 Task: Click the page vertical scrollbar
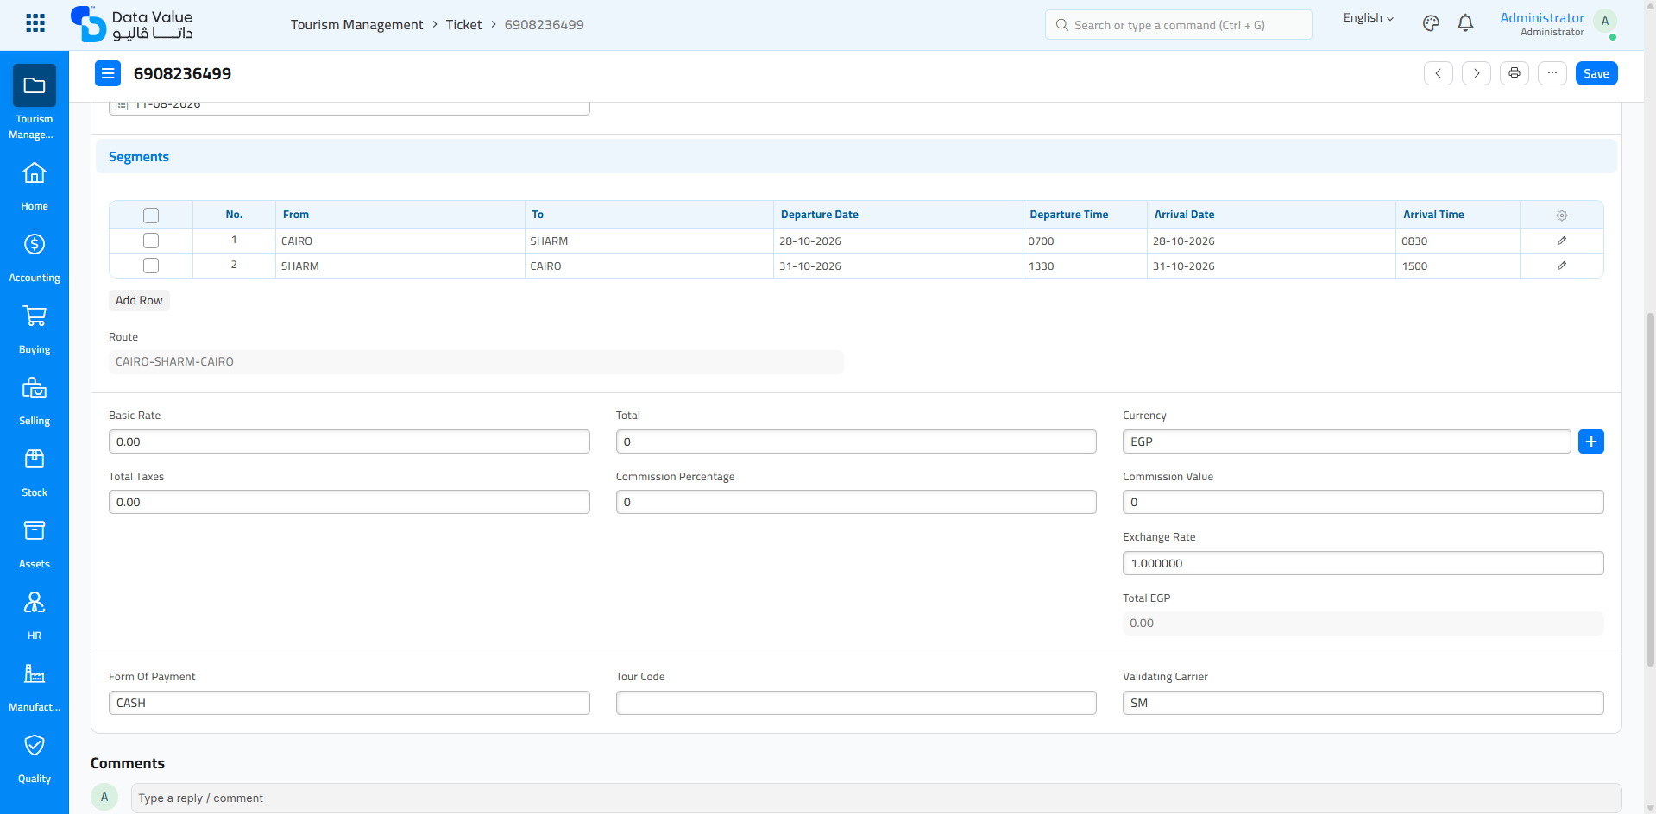tap(1650, 488)
